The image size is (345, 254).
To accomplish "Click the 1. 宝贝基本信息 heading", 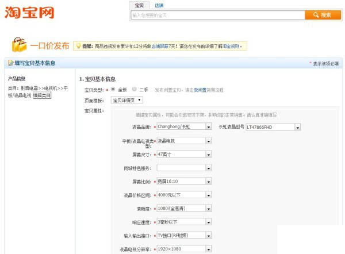I will click(x=97, y=79).
